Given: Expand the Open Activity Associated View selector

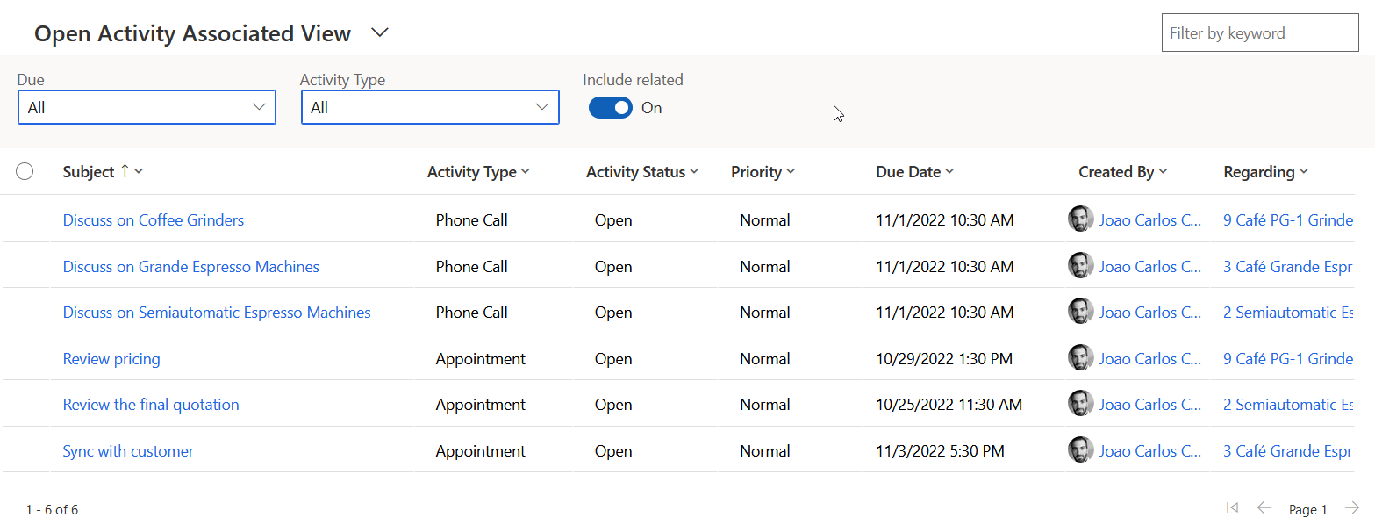Looking at the screenshot, I should click(379, 33).
